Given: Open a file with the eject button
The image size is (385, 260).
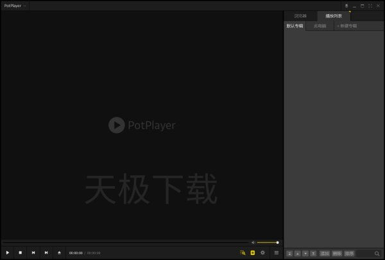Looking at the screenshot, I should 59,253.
